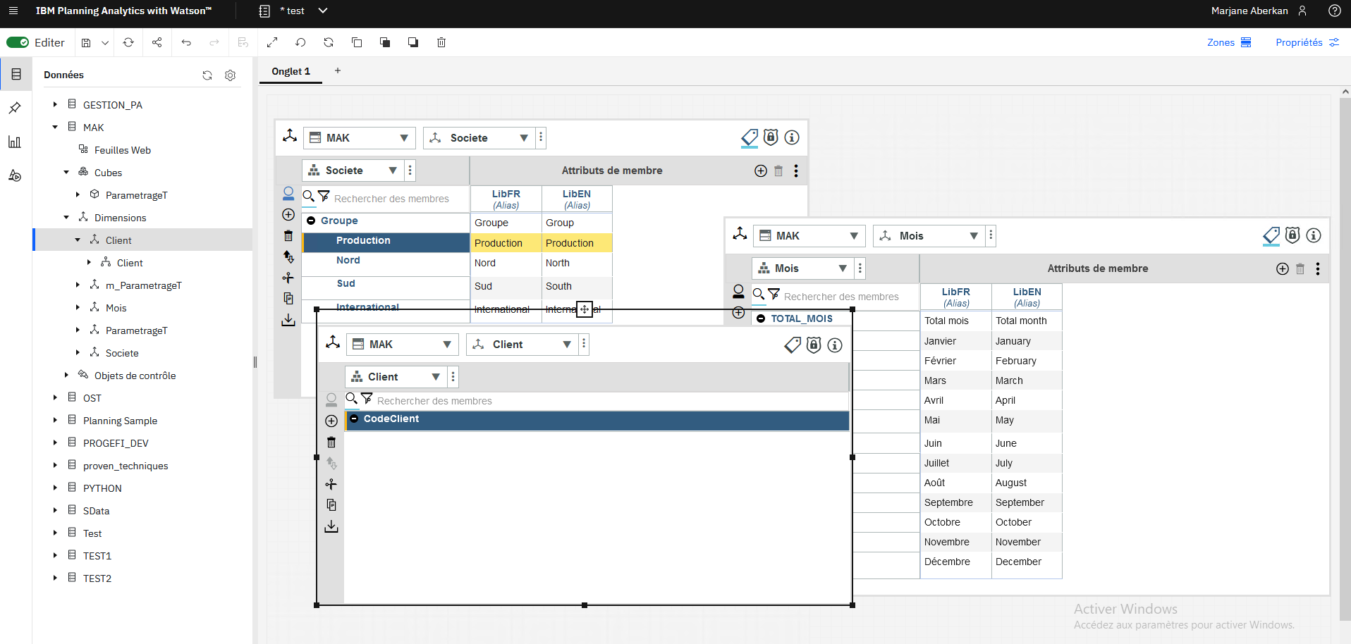Select the Production member row
The image size is (1351, 644).
(386, 241)
